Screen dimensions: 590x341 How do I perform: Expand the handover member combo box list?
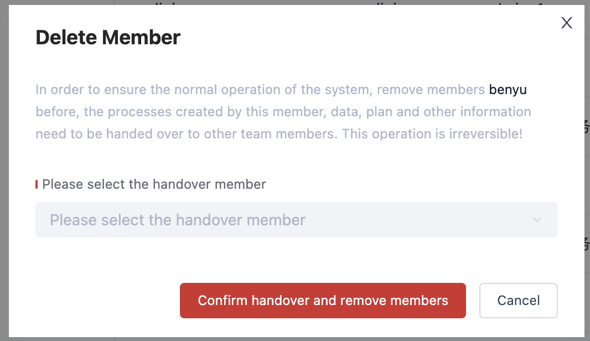(297, 220)
